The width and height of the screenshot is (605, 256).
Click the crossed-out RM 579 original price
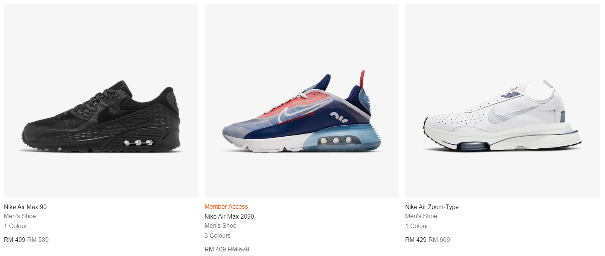coord(238,249)
